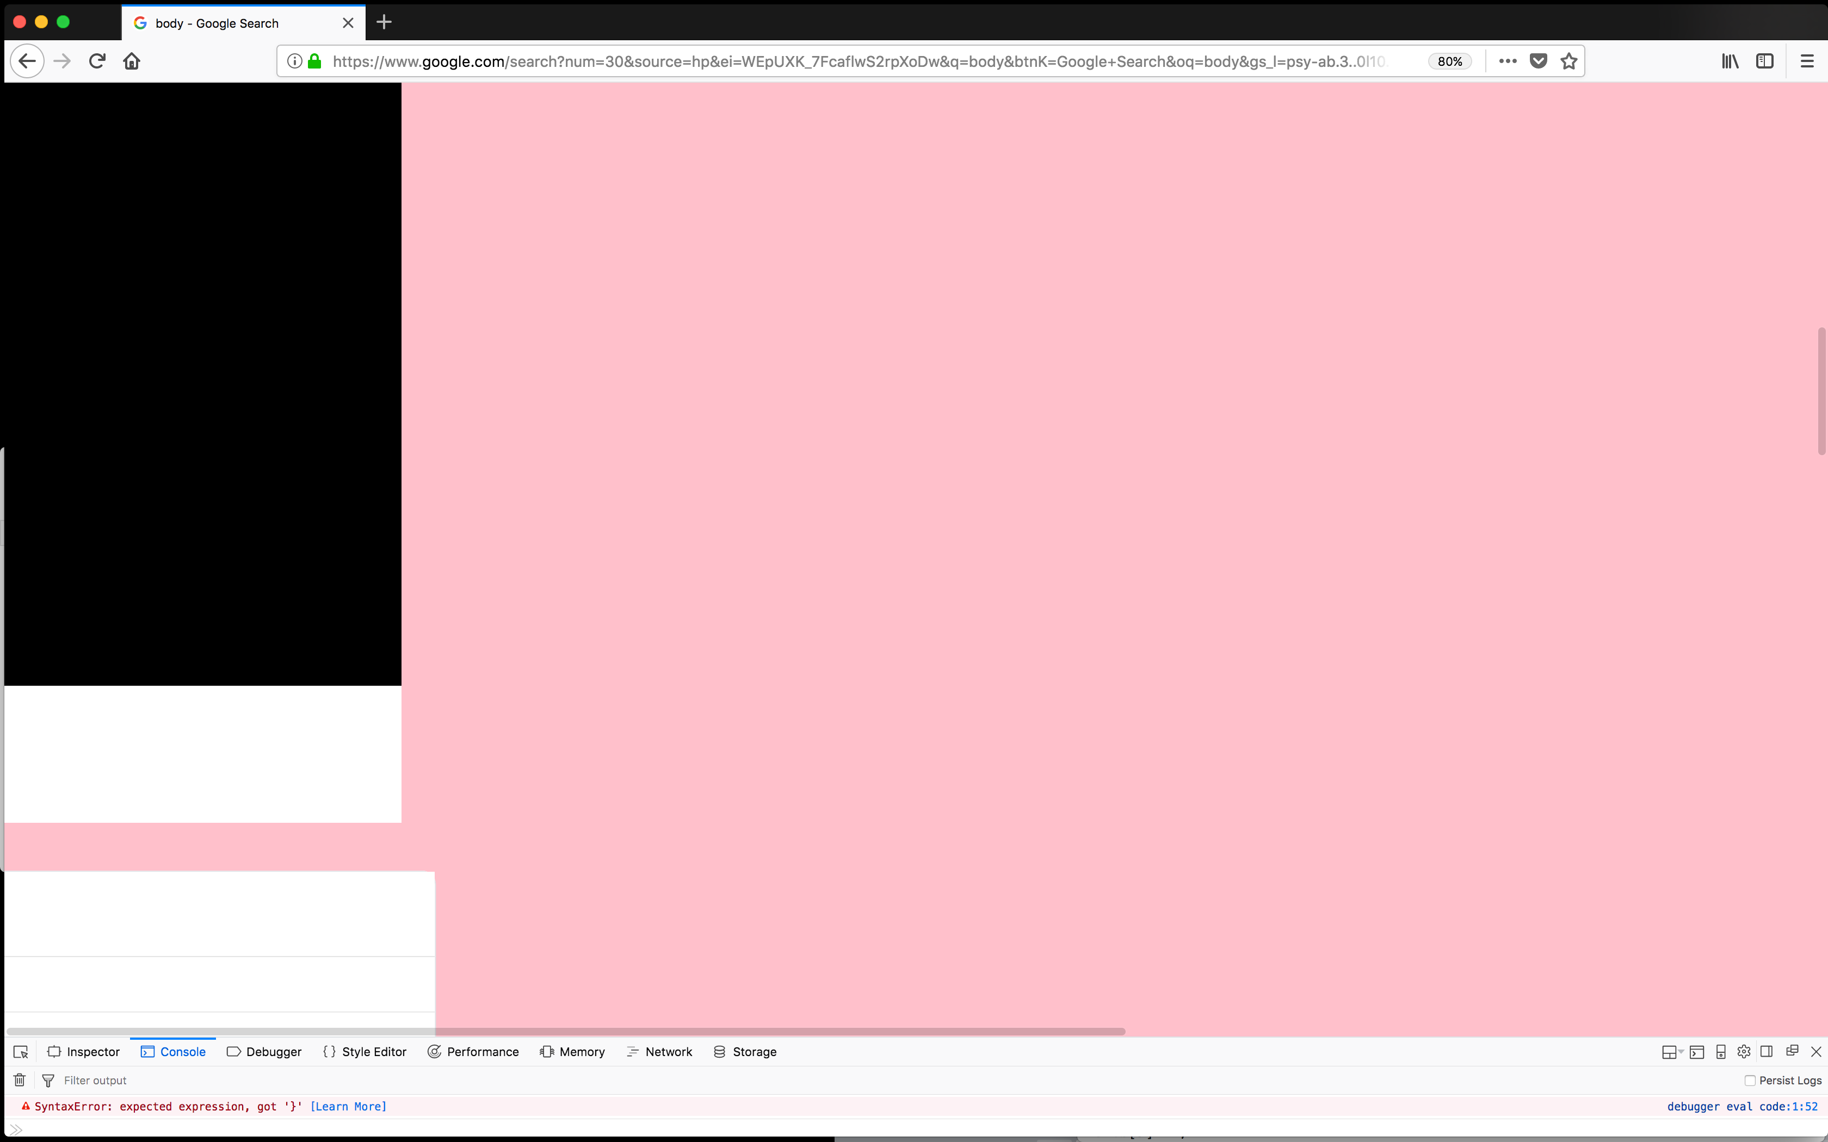Open the Memory tab
Viewport: 1828px width, 1142px height.
pyautogui.click(x=572, y=1052)
